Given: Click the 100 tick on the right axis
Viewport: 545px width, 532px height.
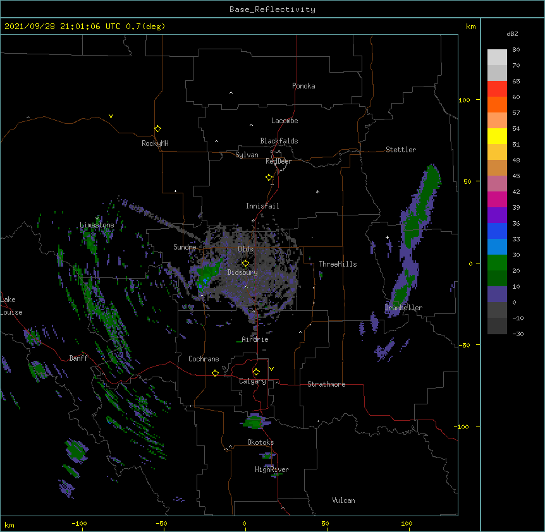Looking at the screenshot, I should [x=464, y=100].
